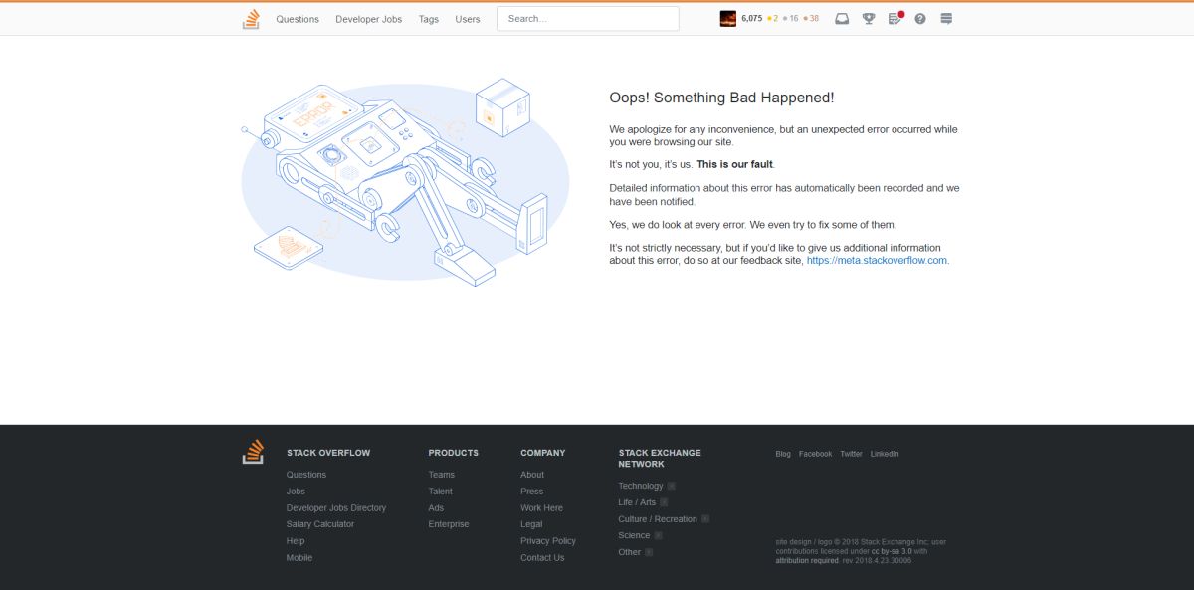This screenshot has height=590, width=1194.
Task: Open Developer Jobs in top navigation
Action: [369, 19]
